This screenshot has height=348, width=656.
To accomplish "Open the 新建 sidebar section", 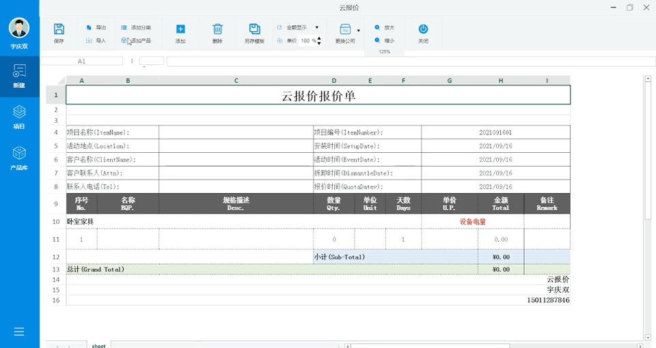I will (x=19, y=76).
